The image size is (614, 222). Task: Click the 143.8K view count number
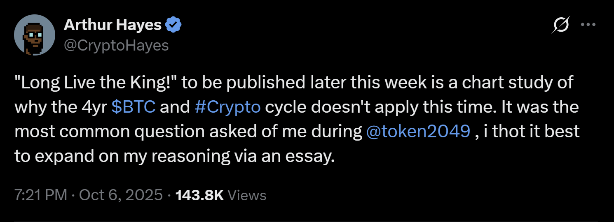pos(199,195)
